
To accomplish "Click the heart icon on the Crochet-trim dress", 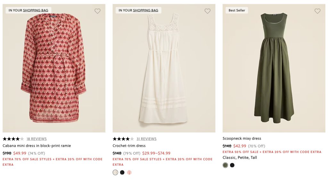I will (x=208, y=11).
